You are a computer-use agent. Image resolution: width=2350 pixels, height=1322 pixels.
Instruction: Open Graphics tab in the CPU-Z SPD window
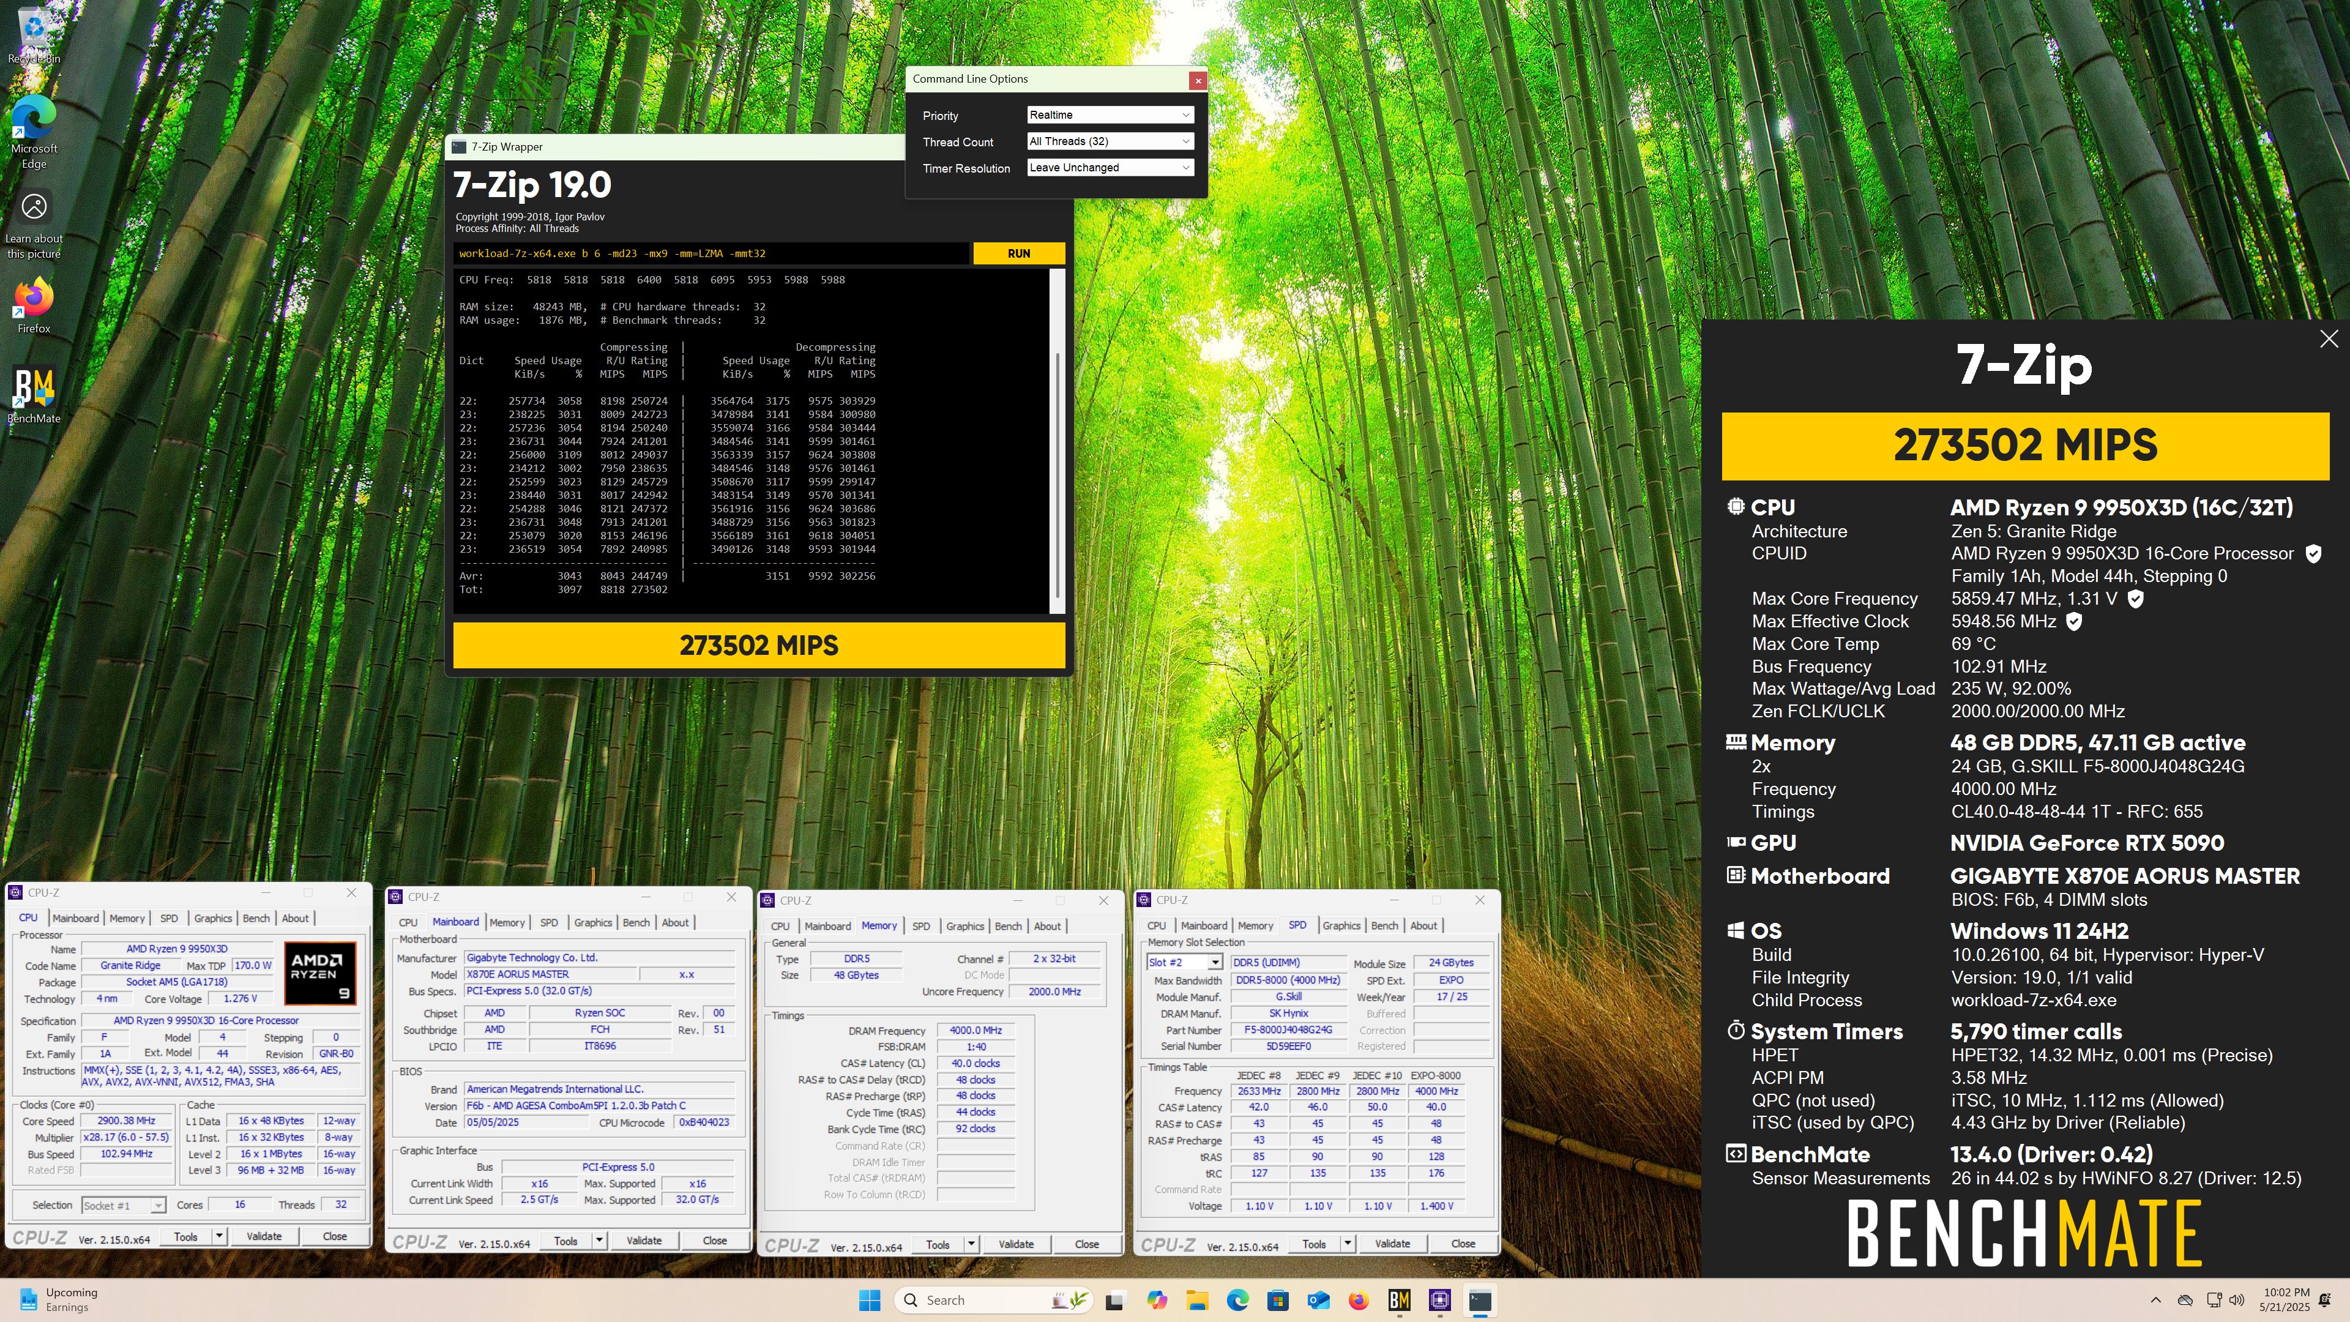click(1341, 926)
